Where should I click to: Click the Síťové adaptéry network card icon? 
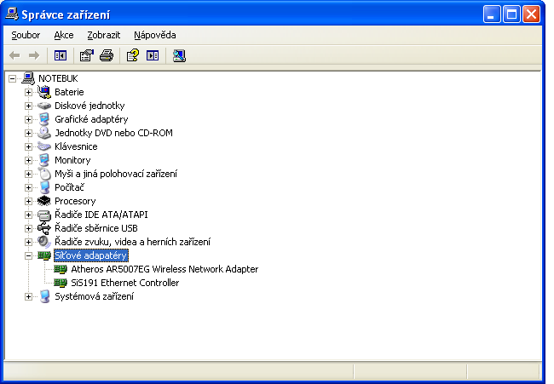44,255
